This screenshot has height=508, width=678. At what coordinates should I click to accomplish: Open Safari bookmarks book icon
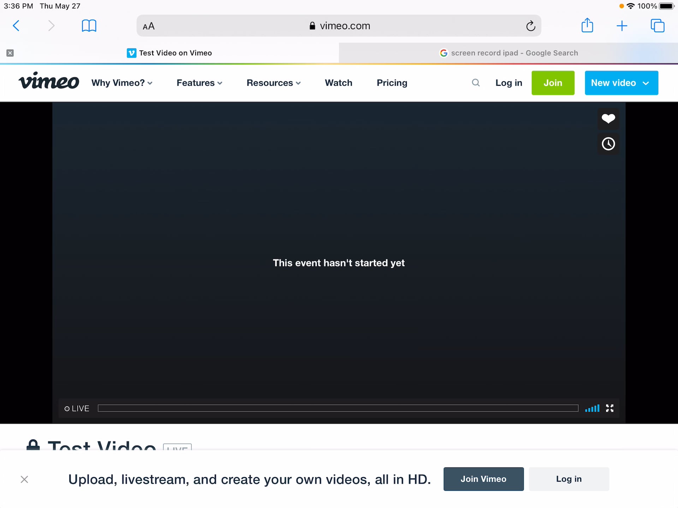coord(89,26)
